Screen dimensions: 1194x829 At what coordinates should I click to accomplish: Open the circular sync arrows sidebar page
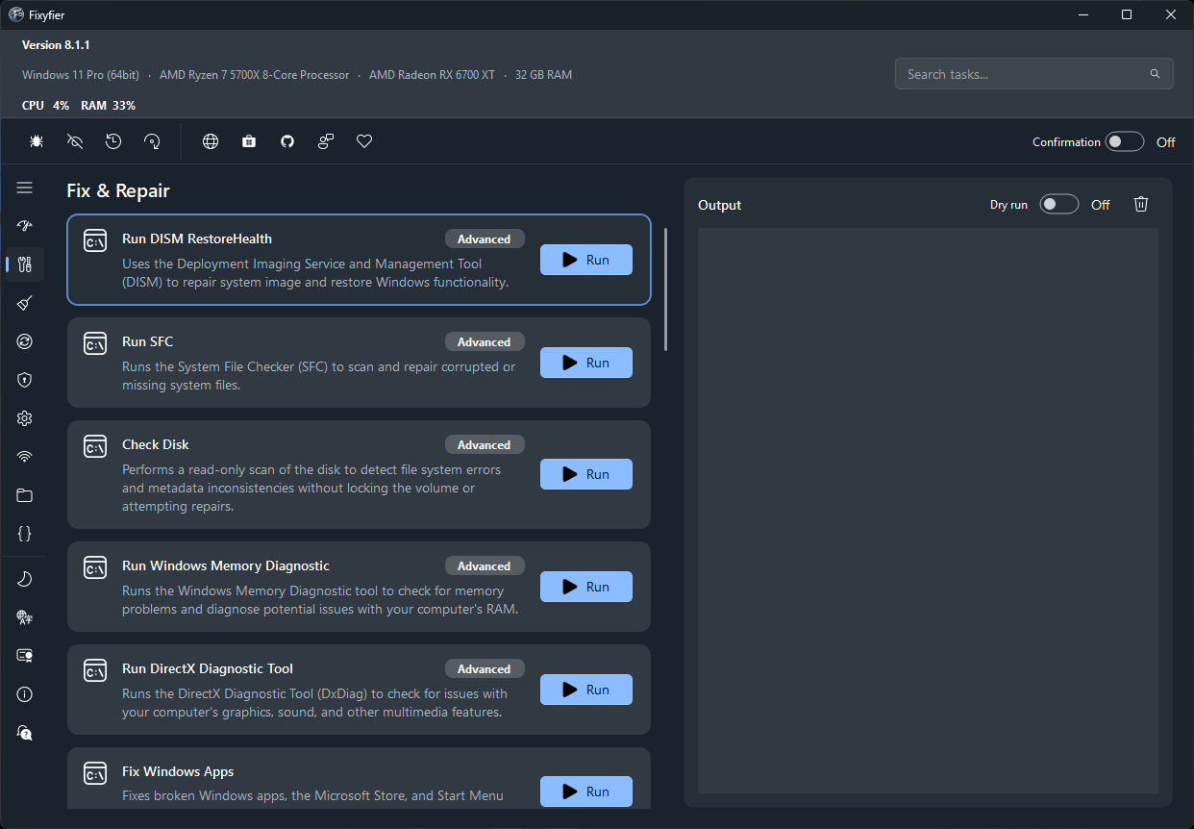pos(25,341)
